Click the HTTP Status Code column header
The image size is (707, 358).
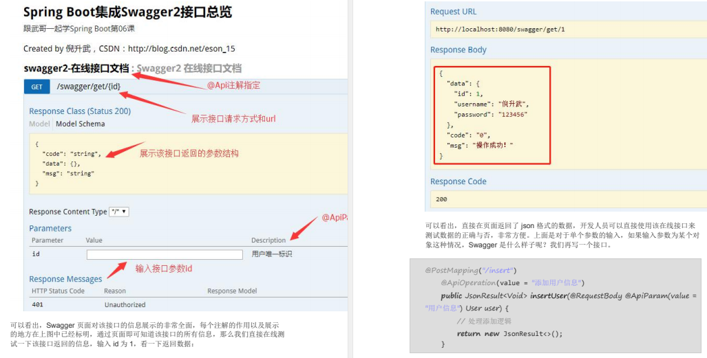(58, 291)
